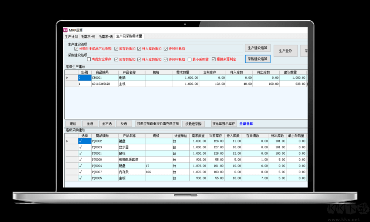The width and height of the screenshot is (370, 222).
Task: Click 最小采购量 column header in purchase table
Action: (296, 136)
